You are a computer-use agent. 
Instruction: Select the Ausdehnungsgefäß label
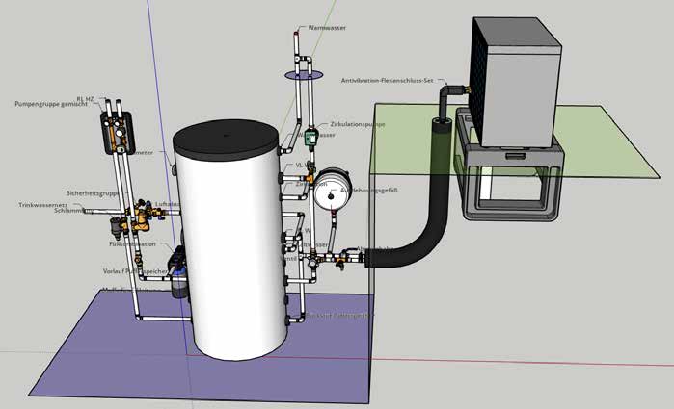click(368, 191)
